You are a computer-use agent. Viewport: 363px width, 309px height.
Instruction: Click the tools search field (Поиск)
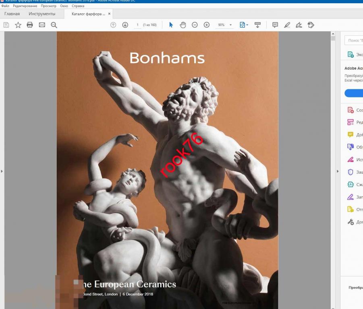click(354, 40)
